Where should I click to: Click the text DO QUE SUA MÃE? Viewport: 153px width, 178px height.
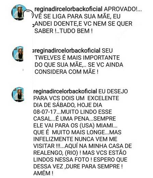(58, 65)
